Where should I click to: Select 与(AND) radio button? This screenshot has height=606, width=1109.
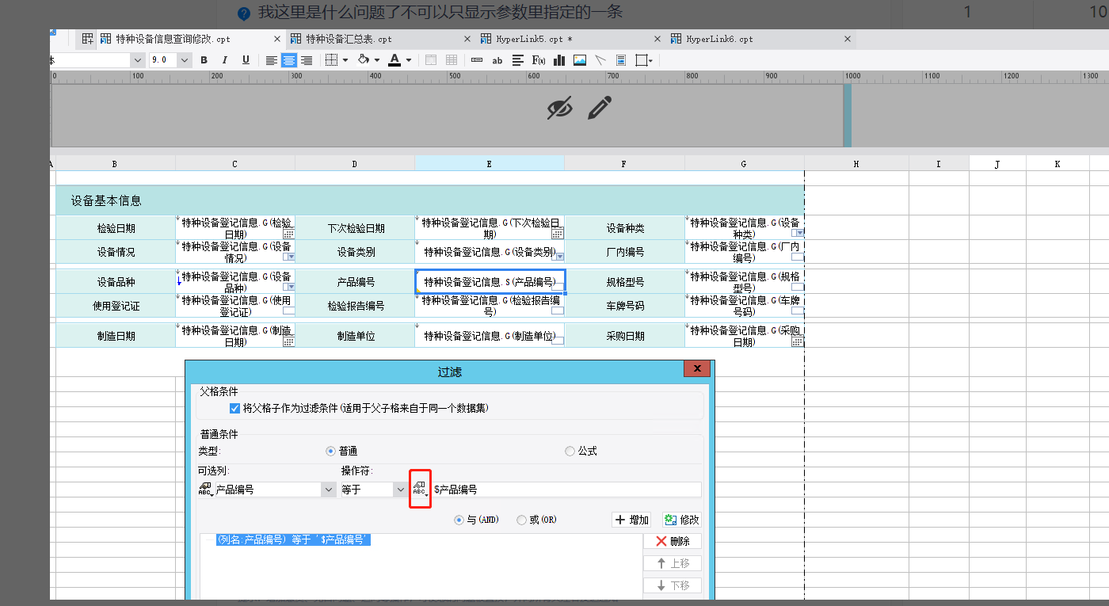459,520
